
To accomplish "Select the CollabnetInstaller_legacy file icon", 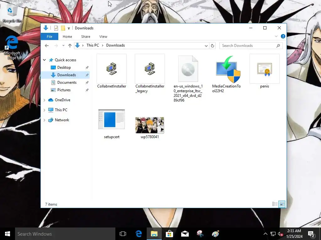I will [x=150, y=69].
